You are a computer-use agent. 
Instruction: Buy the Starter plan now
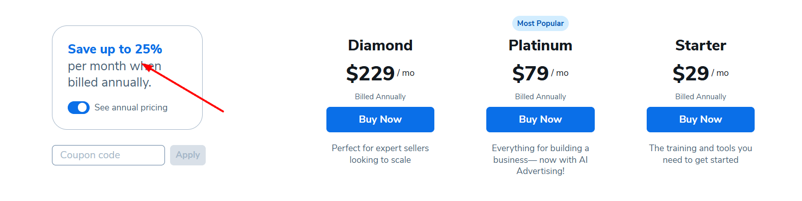click(x=701, y=120)
